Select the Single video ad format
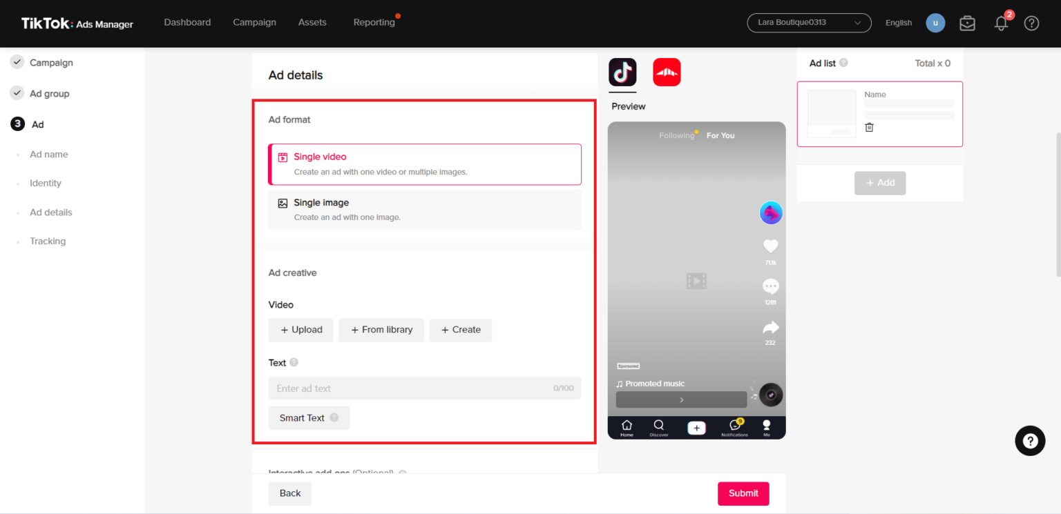The height and width of the screenshot is (514, 1061). click(x=425, y=164)
